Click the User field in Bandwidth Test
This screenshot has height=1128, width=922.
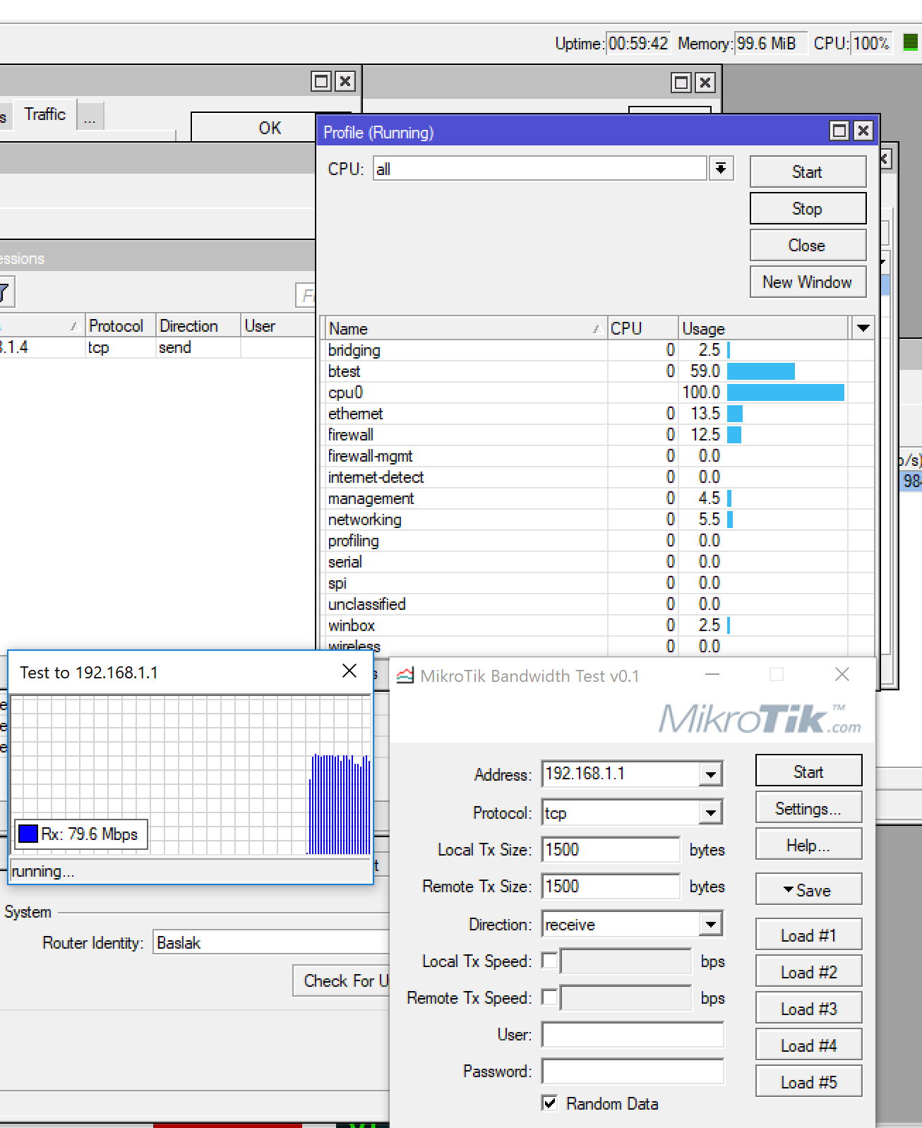(633, 1034)
